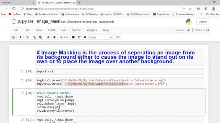The height and width of the screenshot is (123, 220).
Task: Insert cell below with plus icon
Action: pos(21,37)
